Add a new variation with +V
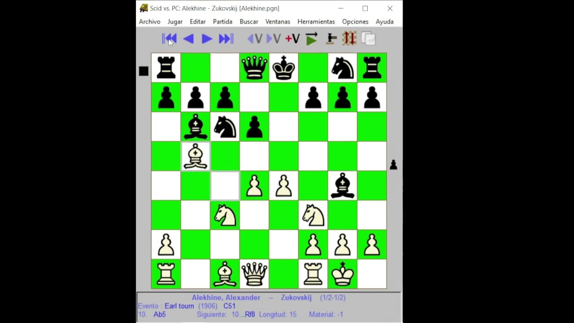574x323 pixels. 292,39
